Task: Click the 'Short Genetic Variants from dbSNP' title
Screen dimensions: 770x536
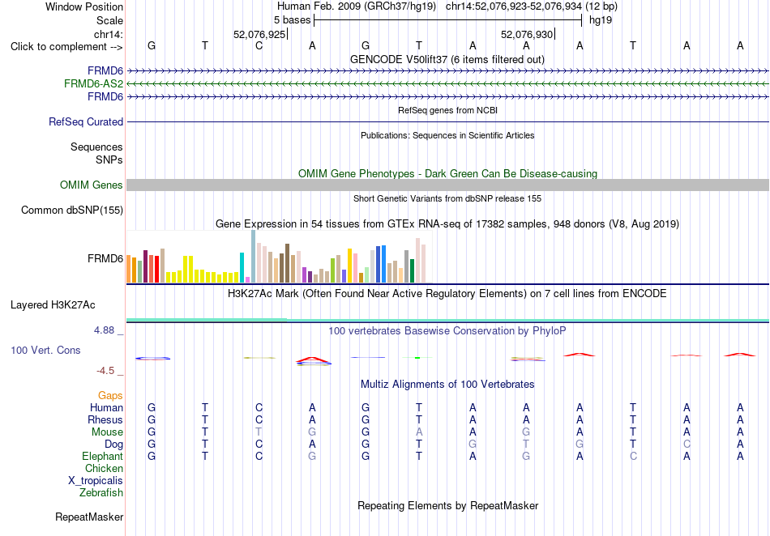Action: (x=447, y=198)
